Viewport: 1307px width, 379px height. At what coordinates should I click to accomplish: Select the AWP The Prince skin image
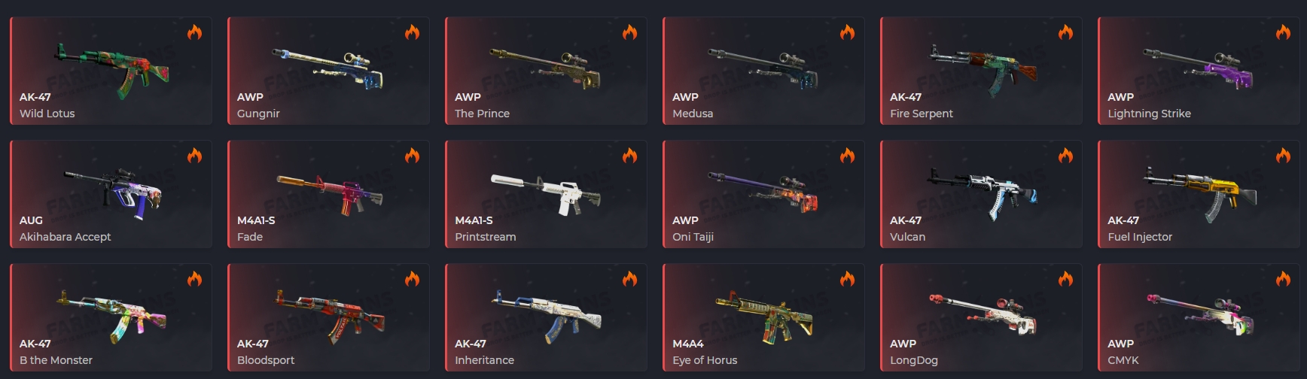tap(545, 68)
